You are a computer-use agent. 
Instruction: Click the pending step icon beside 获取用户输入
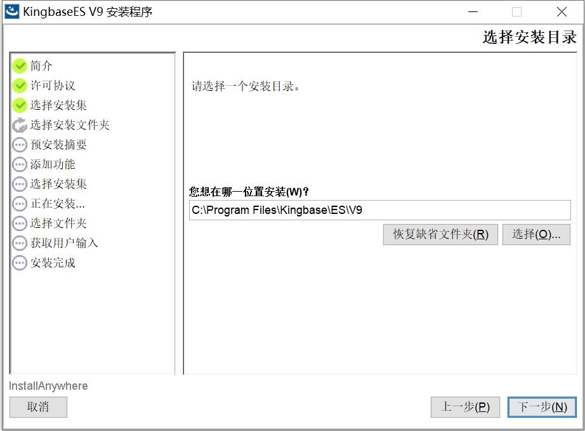(20, 243)
